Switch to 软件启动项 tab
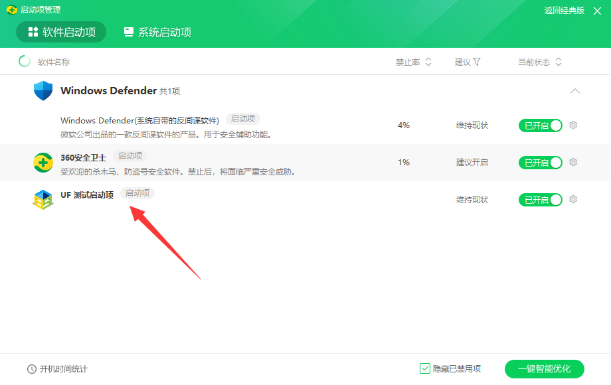This screenshot has height=385, width=611. [61, 32]
